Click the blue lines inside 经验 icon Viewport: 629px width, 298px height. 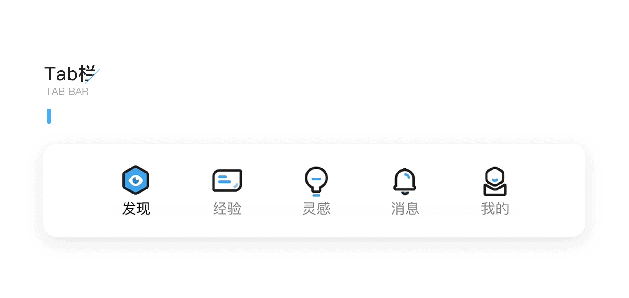coord(225,179)
